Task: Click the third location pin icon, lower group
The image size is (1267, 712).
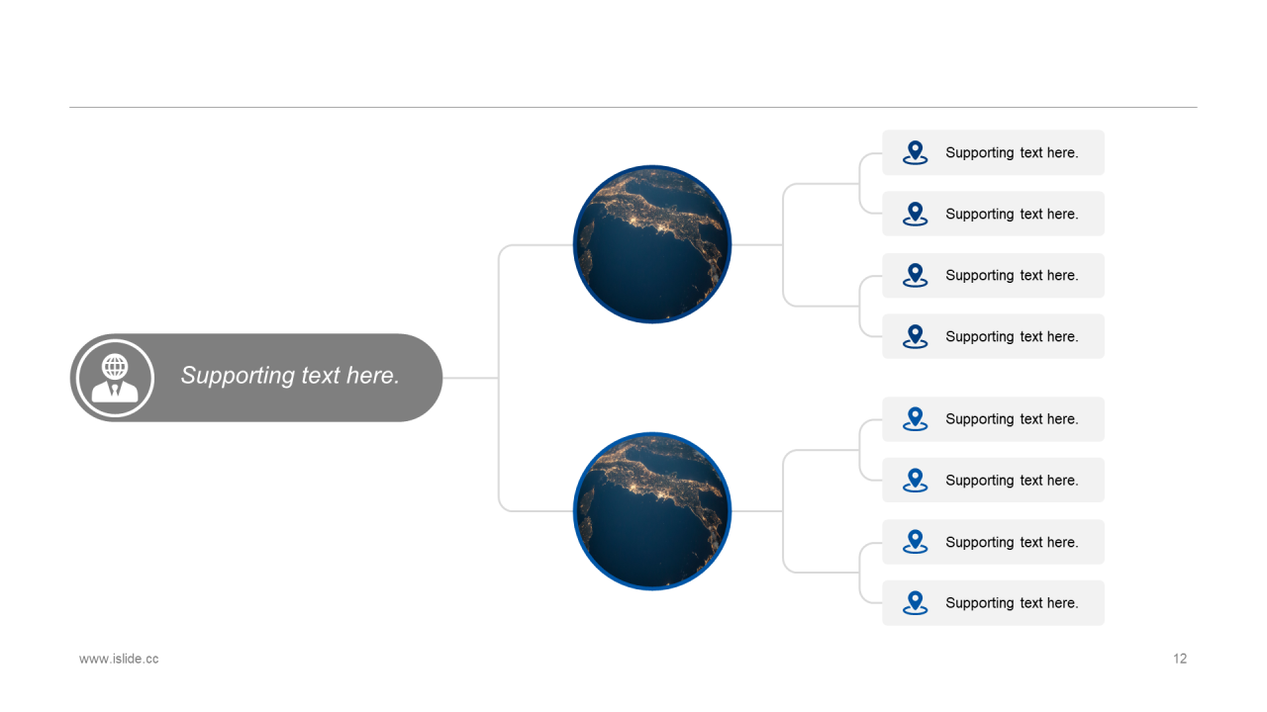Action: pyautogui.click(x=916, y=542)
